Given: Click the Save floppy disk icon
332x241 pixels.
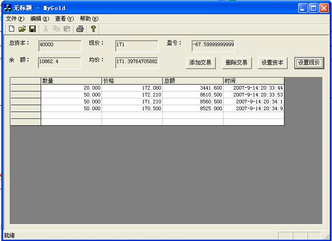Looking at the screenshot, I should pos(32,29).
